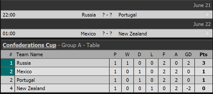Open the Russia - Portugal unknown score

tap(107, 15)
